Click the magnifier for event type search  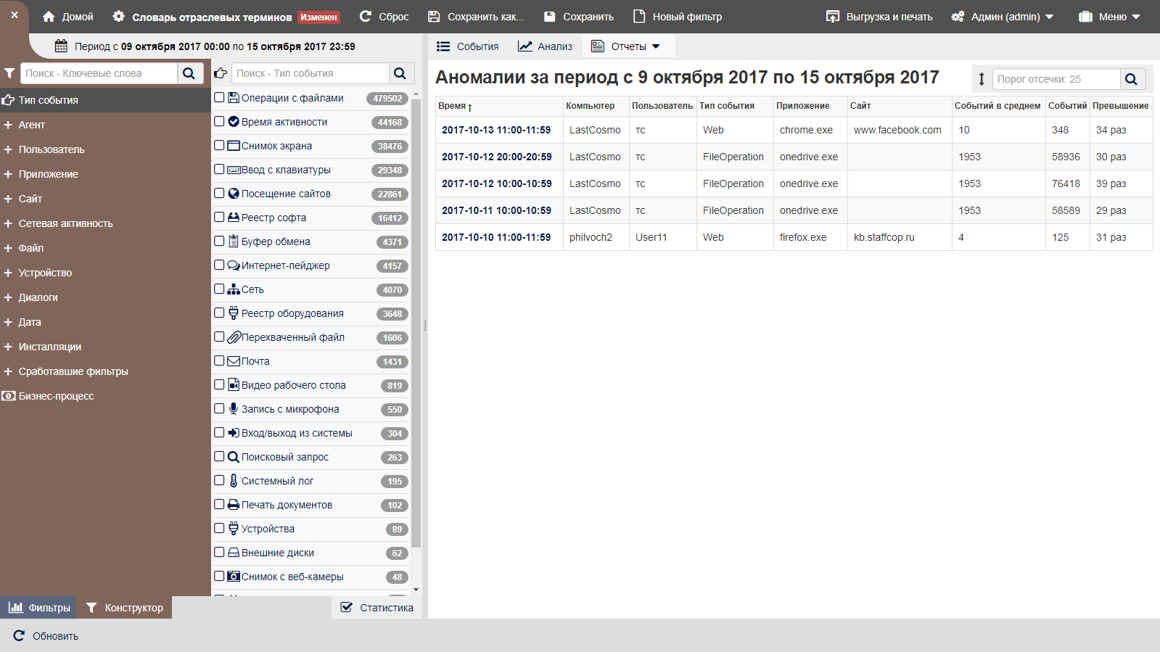tap(400, 73)
